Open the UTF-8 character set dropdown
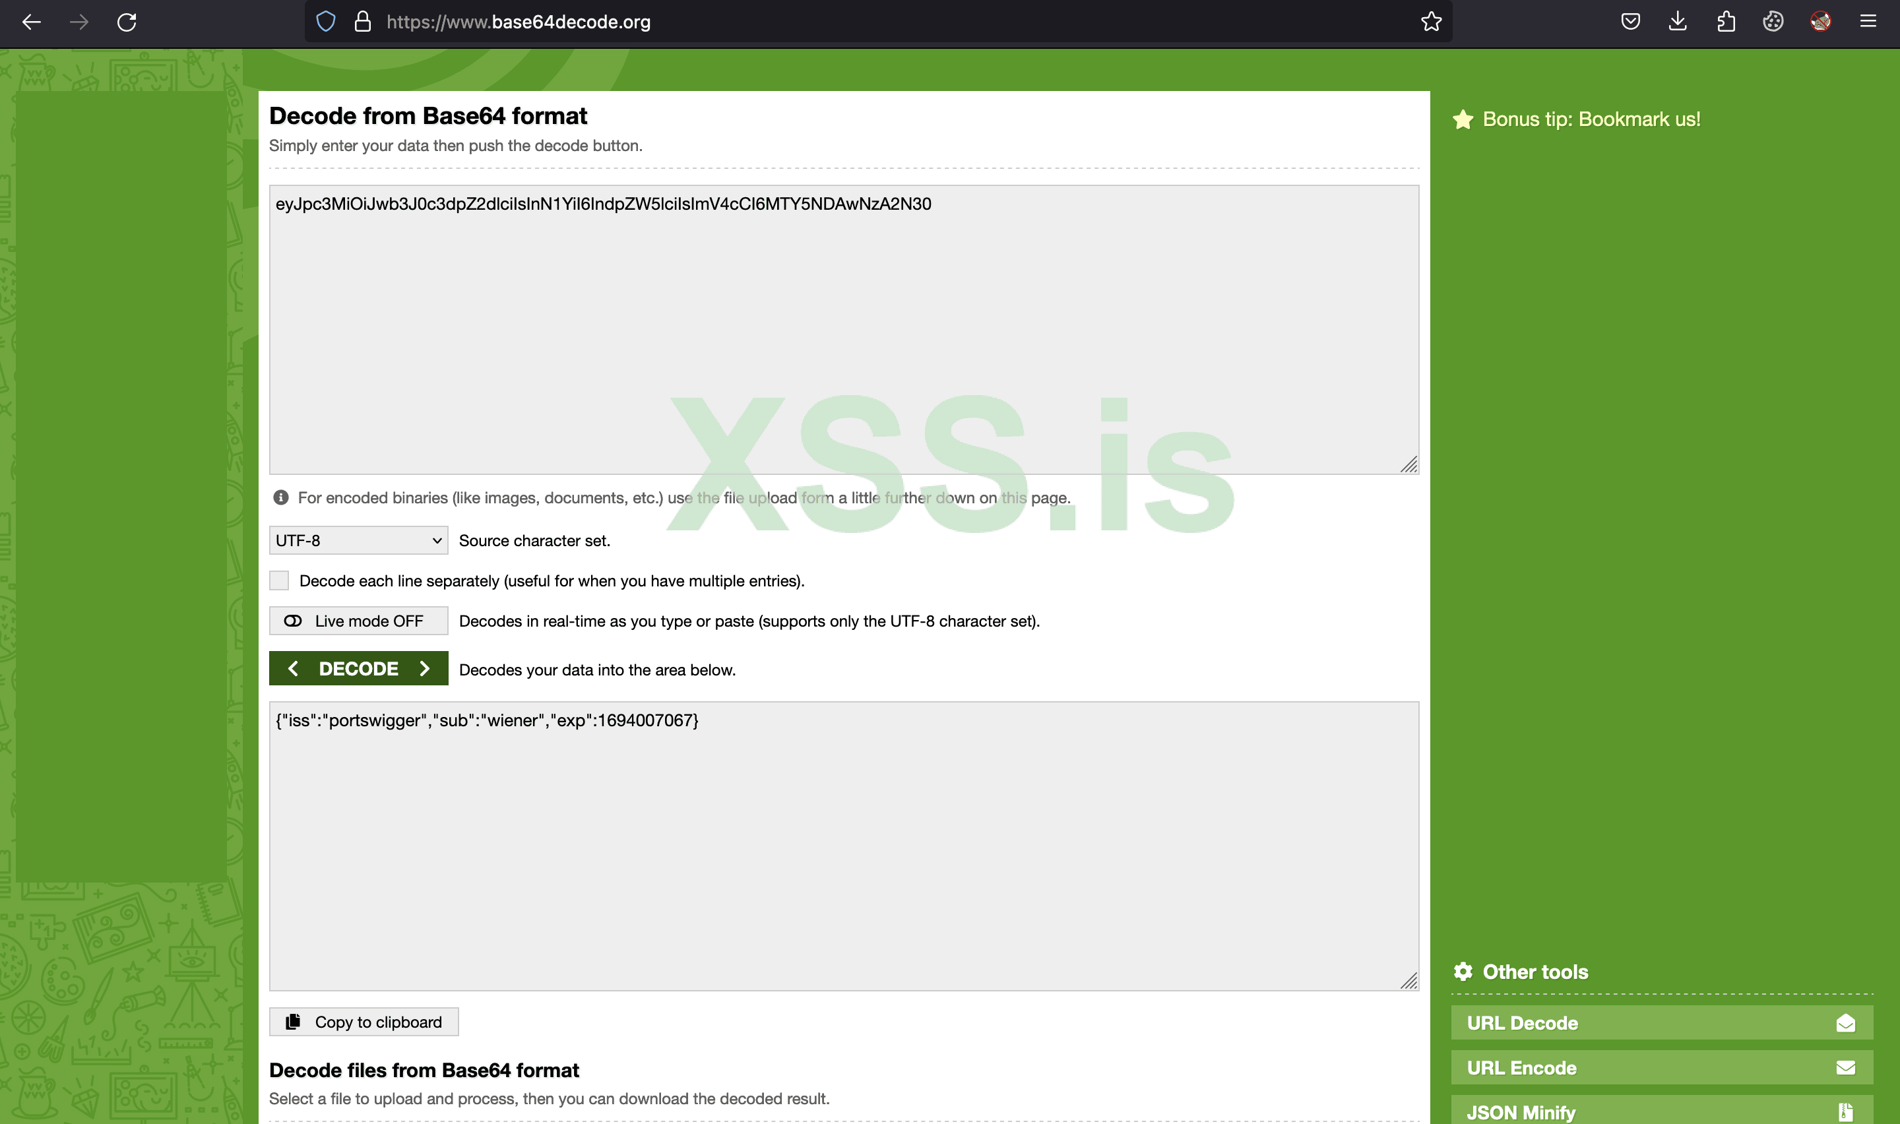This screenshot has width=1900, height=1124. (x=358, y=541)
